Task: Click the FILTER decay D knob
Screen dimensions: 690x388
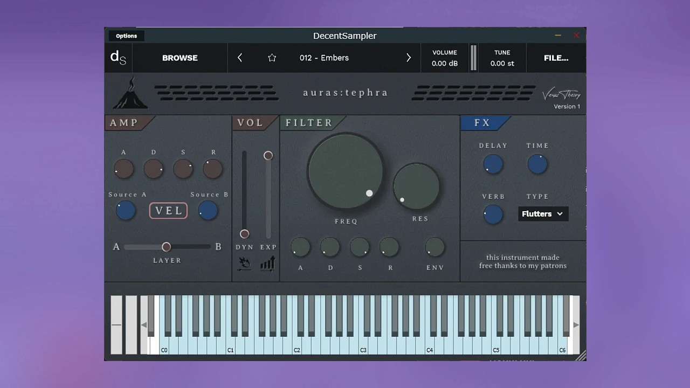Action: pyautogui.click(x=330, y=247)
